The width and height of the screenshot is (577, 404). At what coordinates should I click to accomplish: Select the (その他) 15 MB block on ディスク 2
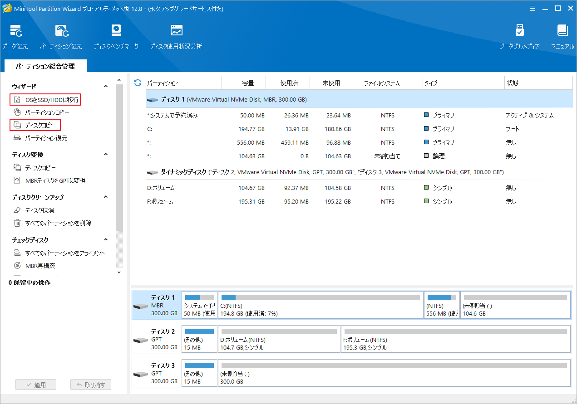coord(199,339)
